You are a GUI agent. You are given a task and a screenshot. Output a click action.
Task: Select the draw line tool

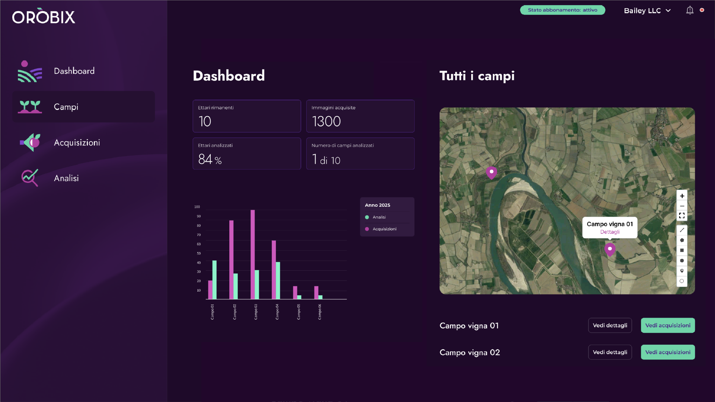(682, 230)
